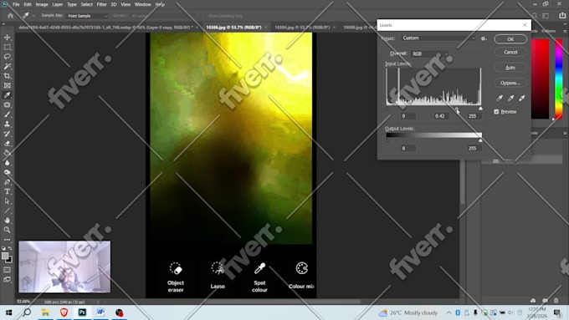The width and height of the screenshot is (569, 320).
Task: Open the search icon in Photoshop top bar
Action: (x=535, y=16)
